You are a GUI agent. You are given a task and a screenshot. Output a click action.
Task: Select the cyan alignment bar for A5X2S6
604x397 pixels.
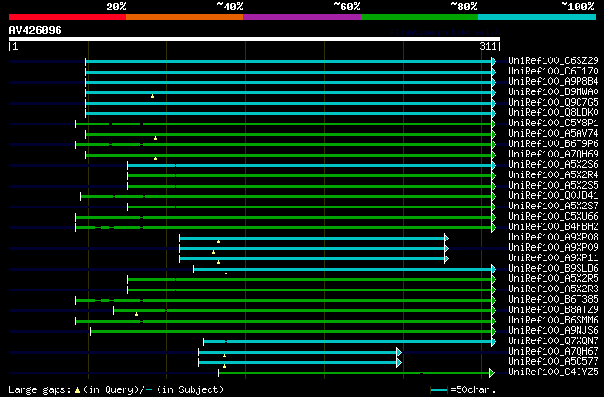pos(310,166)
